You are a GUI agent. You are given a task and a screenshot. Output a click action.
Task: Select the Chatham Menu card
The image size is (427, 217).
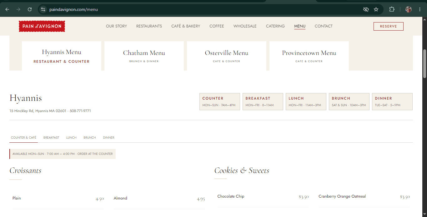point(144,56)
